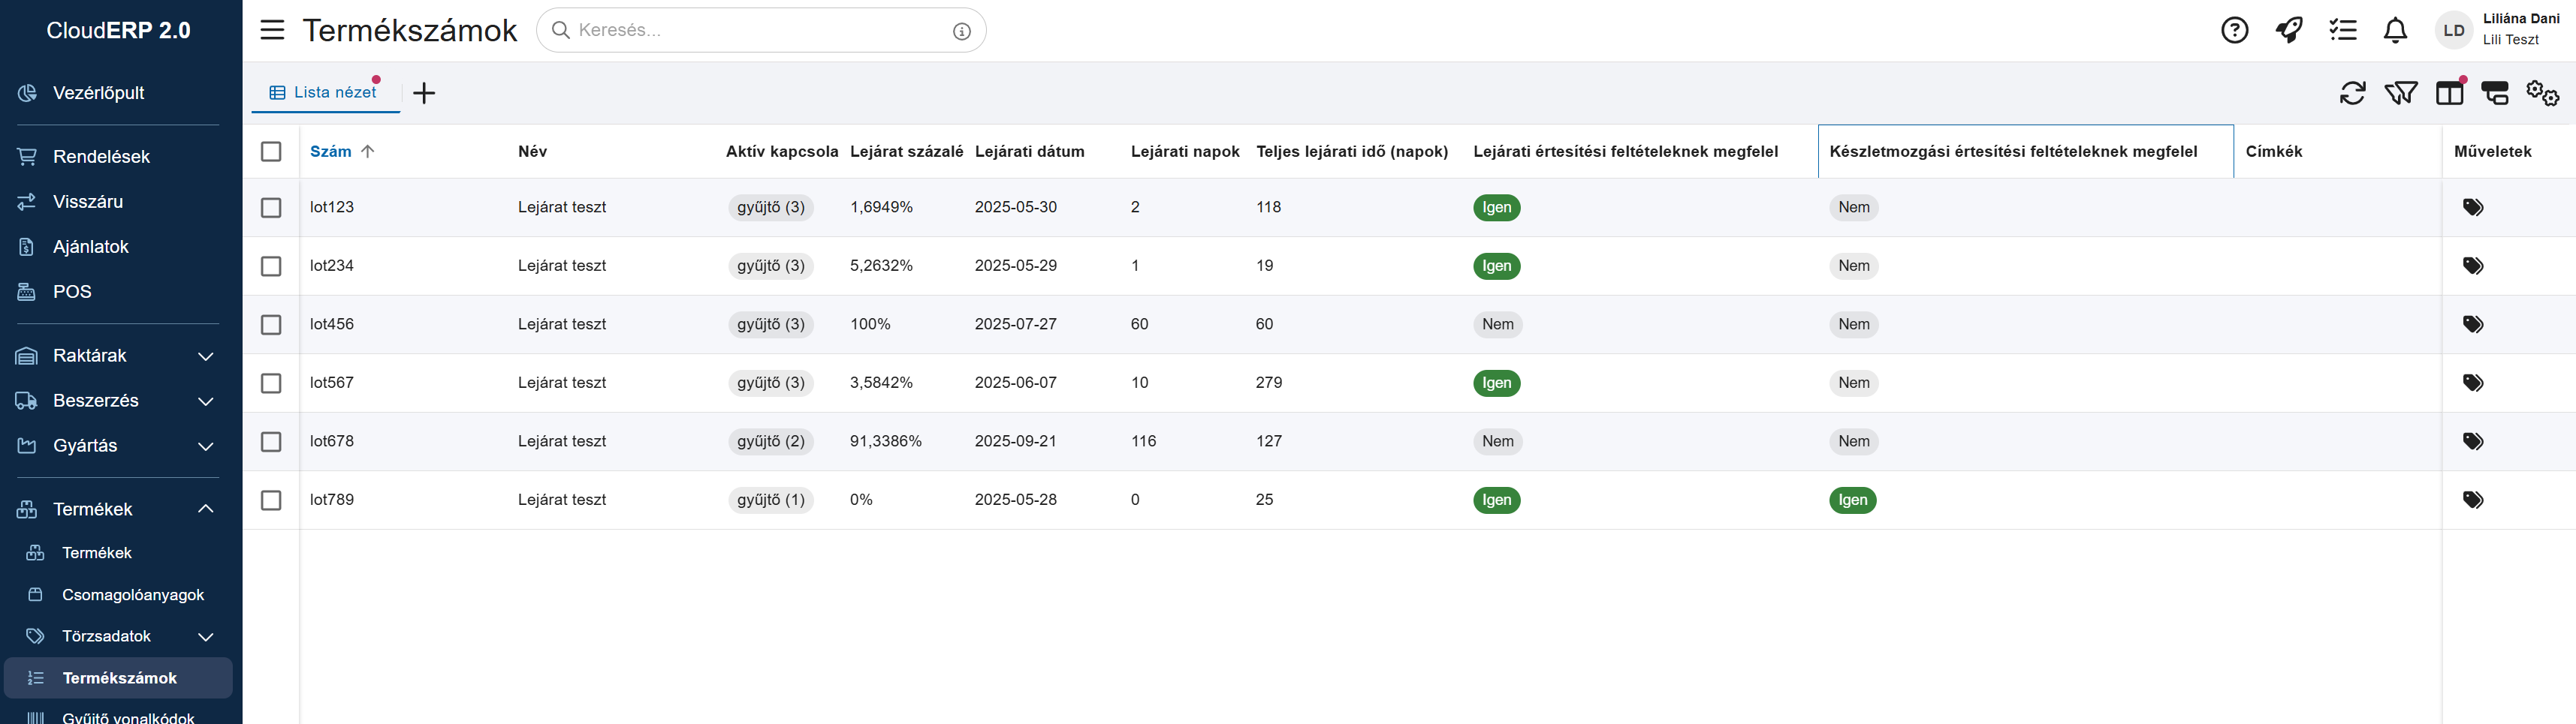Check the select-all checkbox in header
2576x724 pixels.
click(x=271, y=152)
